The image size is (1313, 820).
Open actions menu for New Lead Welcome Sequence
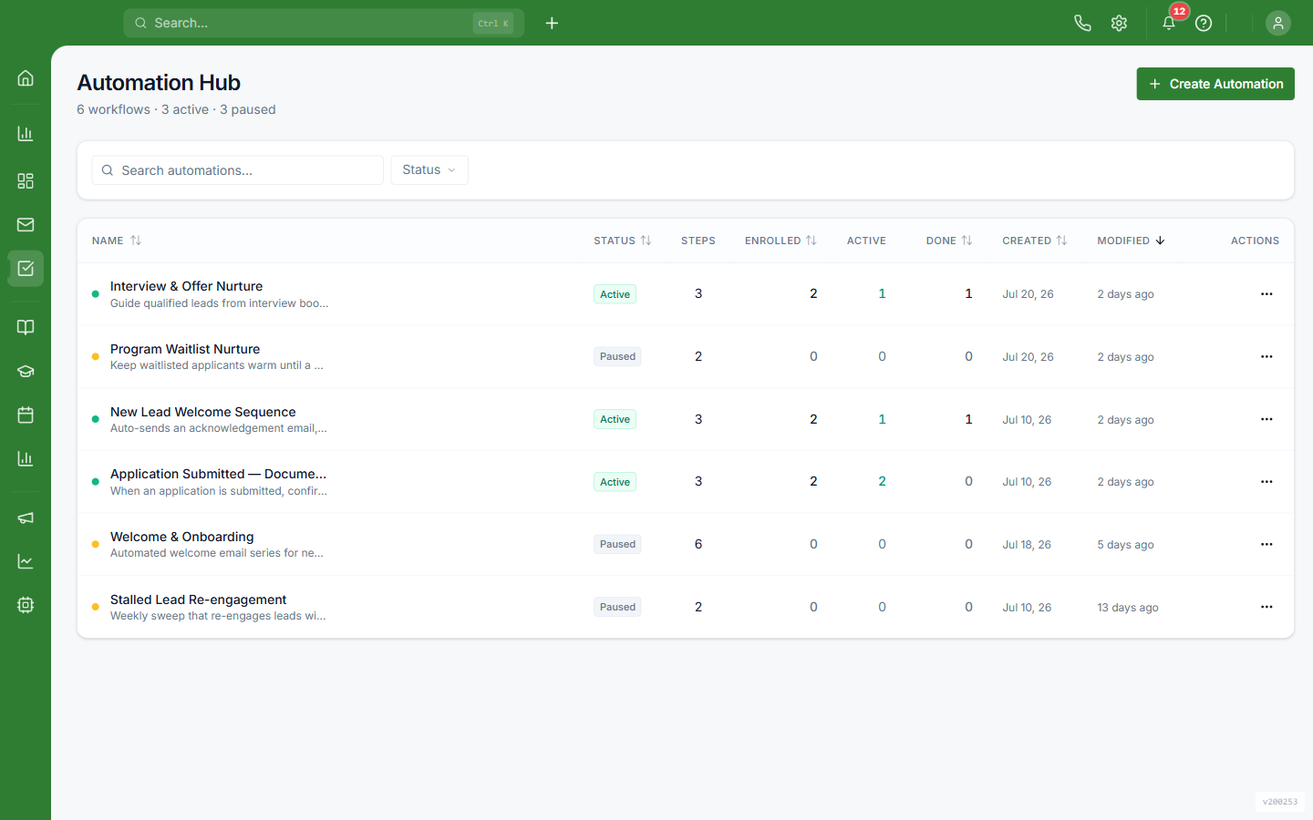tap(1266, 419)
